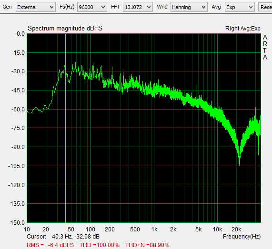This screenshot has width=272, height=249.
Task: Click the Cursor readout text below graph
Action: (63, 237)
